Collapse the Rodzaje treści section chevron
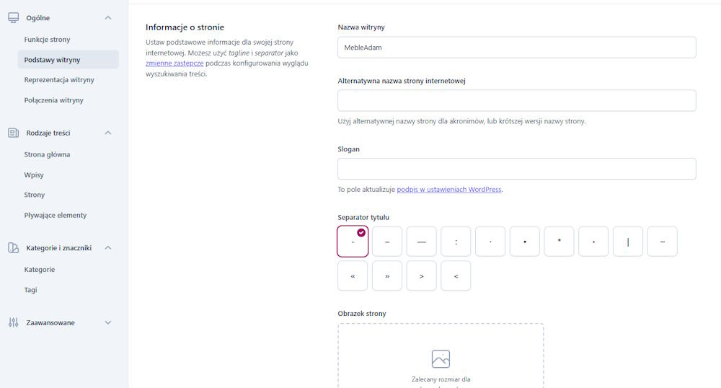Image resolution: width=721 pixels, height=388 pixels. [108, 133]
